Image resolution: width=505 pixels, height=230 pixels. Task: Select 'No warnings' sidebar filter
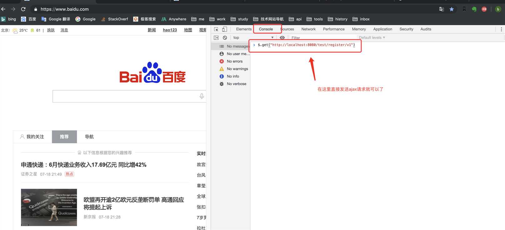[231, 69]
